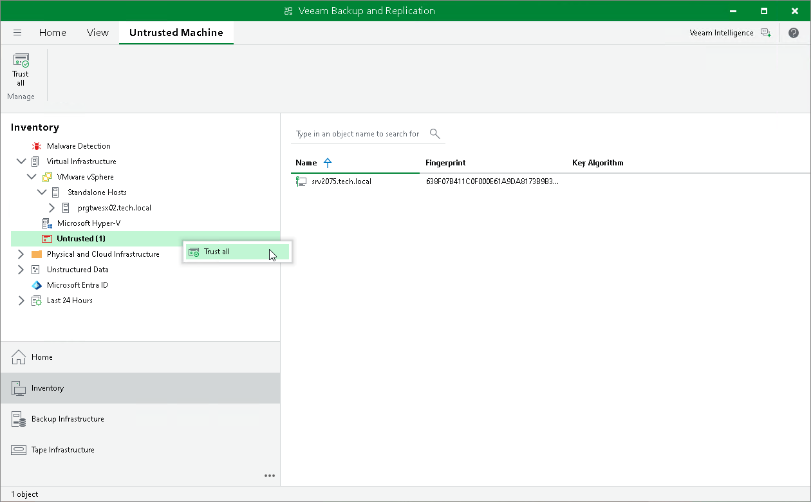Click the search magnifier icon
The image size is (811, 502).
pyautogui.click(x=435, y=134)
